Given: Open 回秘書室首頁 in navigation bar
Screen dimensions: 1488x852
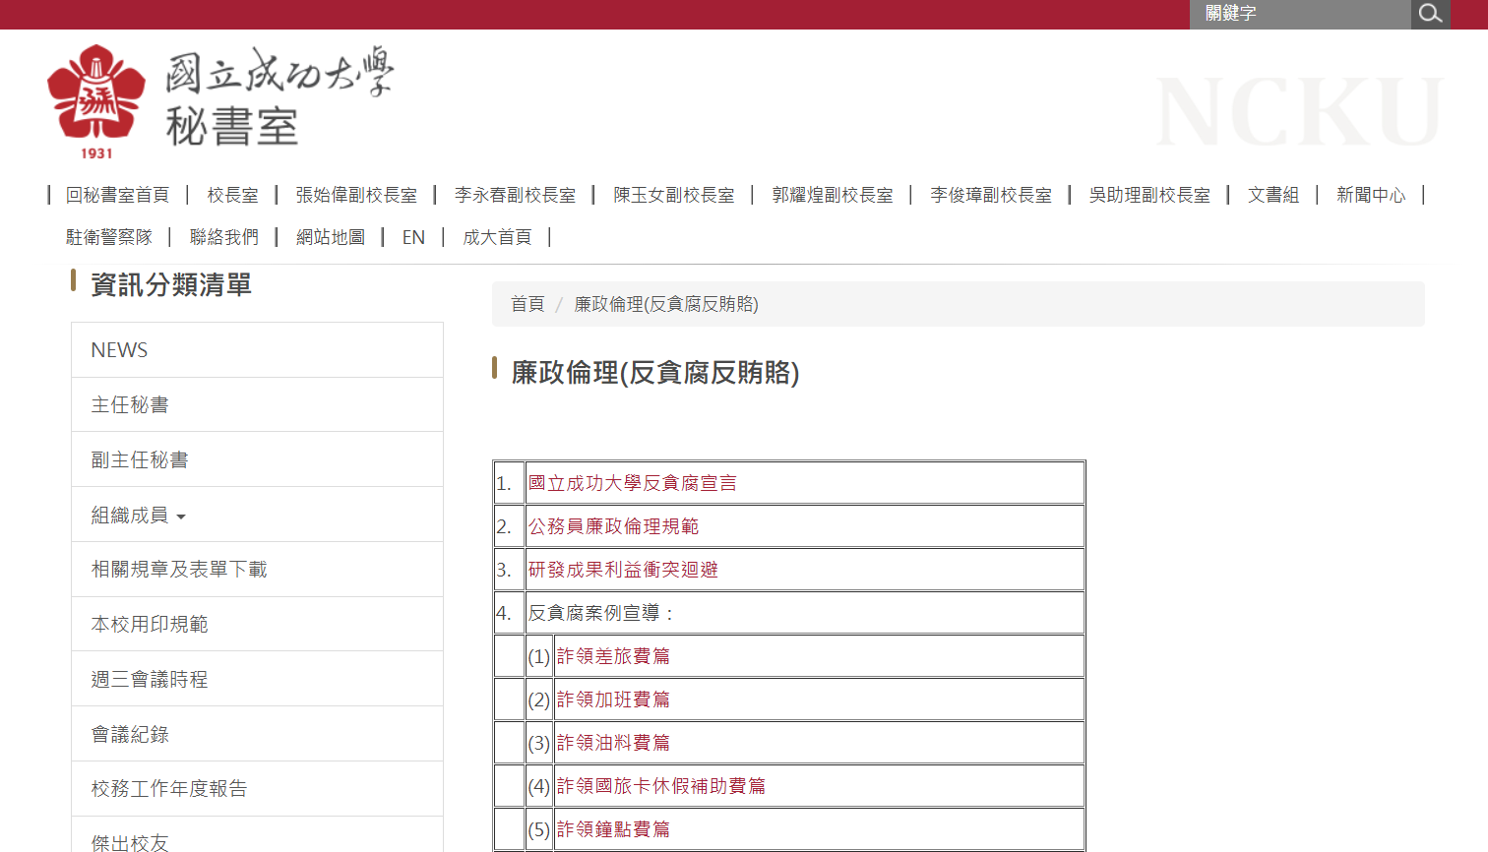Looking at the screenshot, I should pos(117,195).
